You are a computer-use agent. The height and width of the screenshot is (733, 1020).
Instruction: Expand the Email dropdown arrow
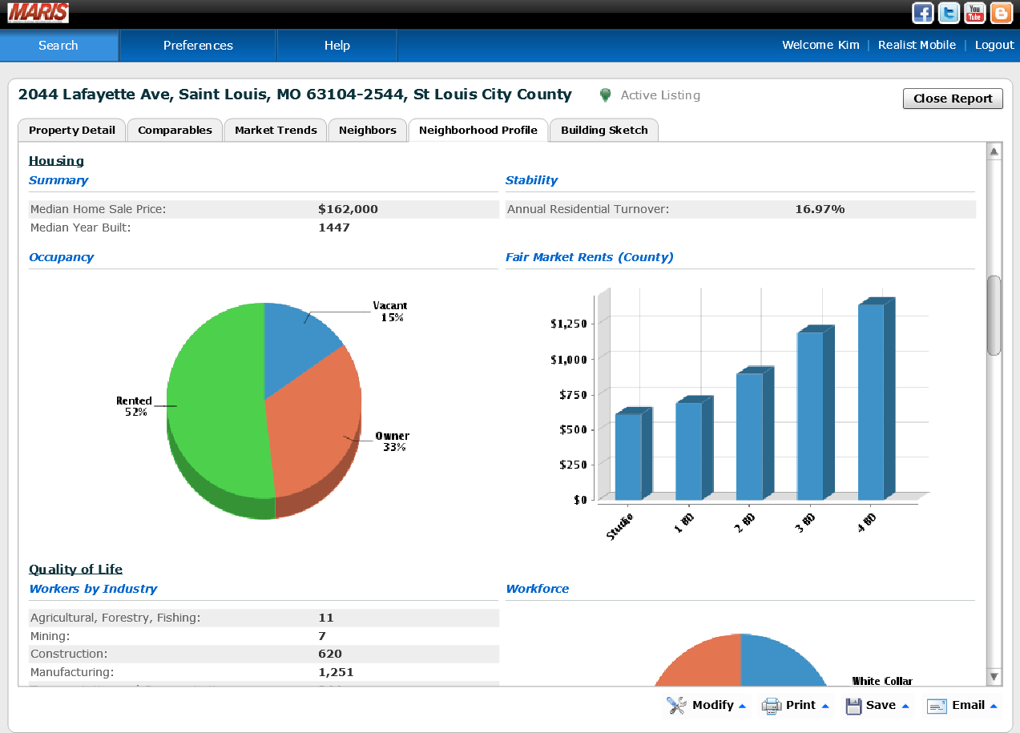994,706
